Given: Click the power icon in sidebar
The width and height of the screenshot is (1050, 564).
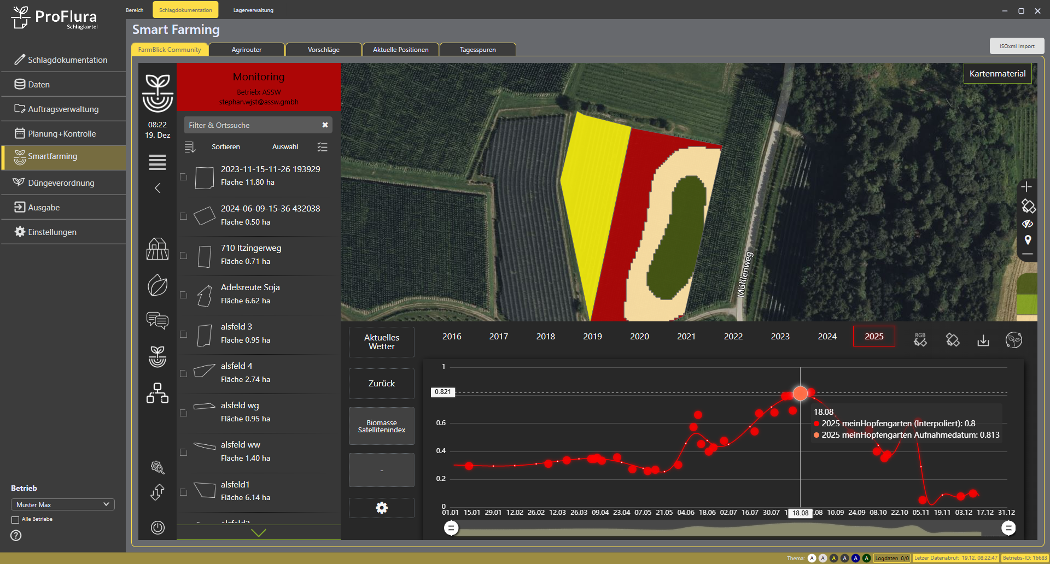Looking at the screenshot, I should coord(157,527).
